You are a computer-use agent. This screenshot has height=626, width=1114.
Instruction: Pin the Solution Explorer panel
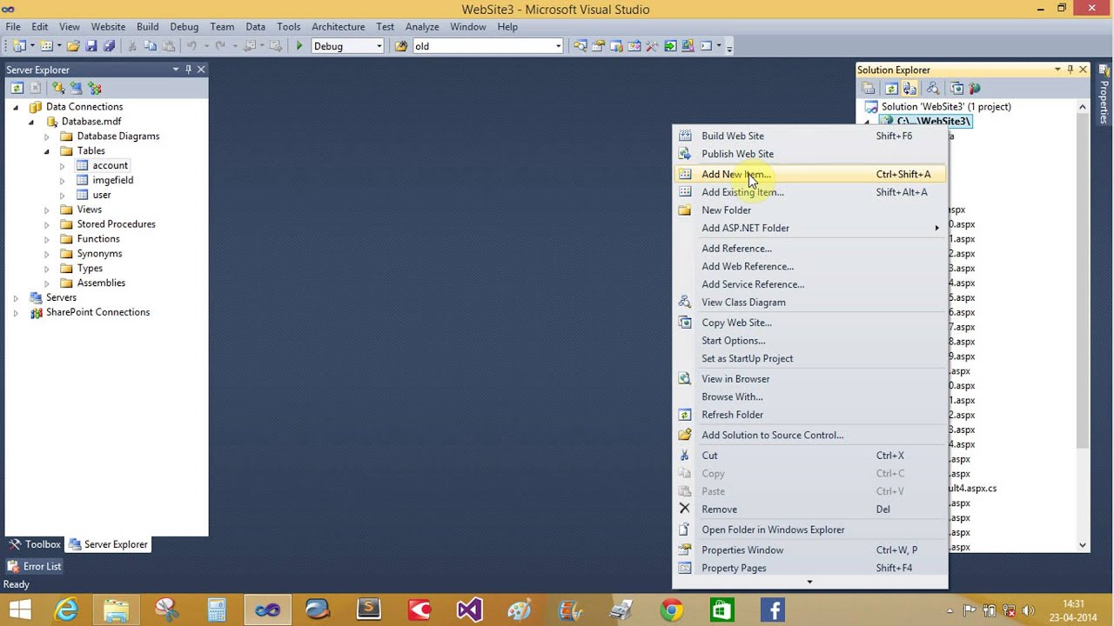1070,70
